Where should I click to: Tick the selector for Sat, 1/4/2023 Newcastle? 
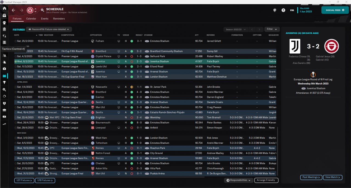16,87
